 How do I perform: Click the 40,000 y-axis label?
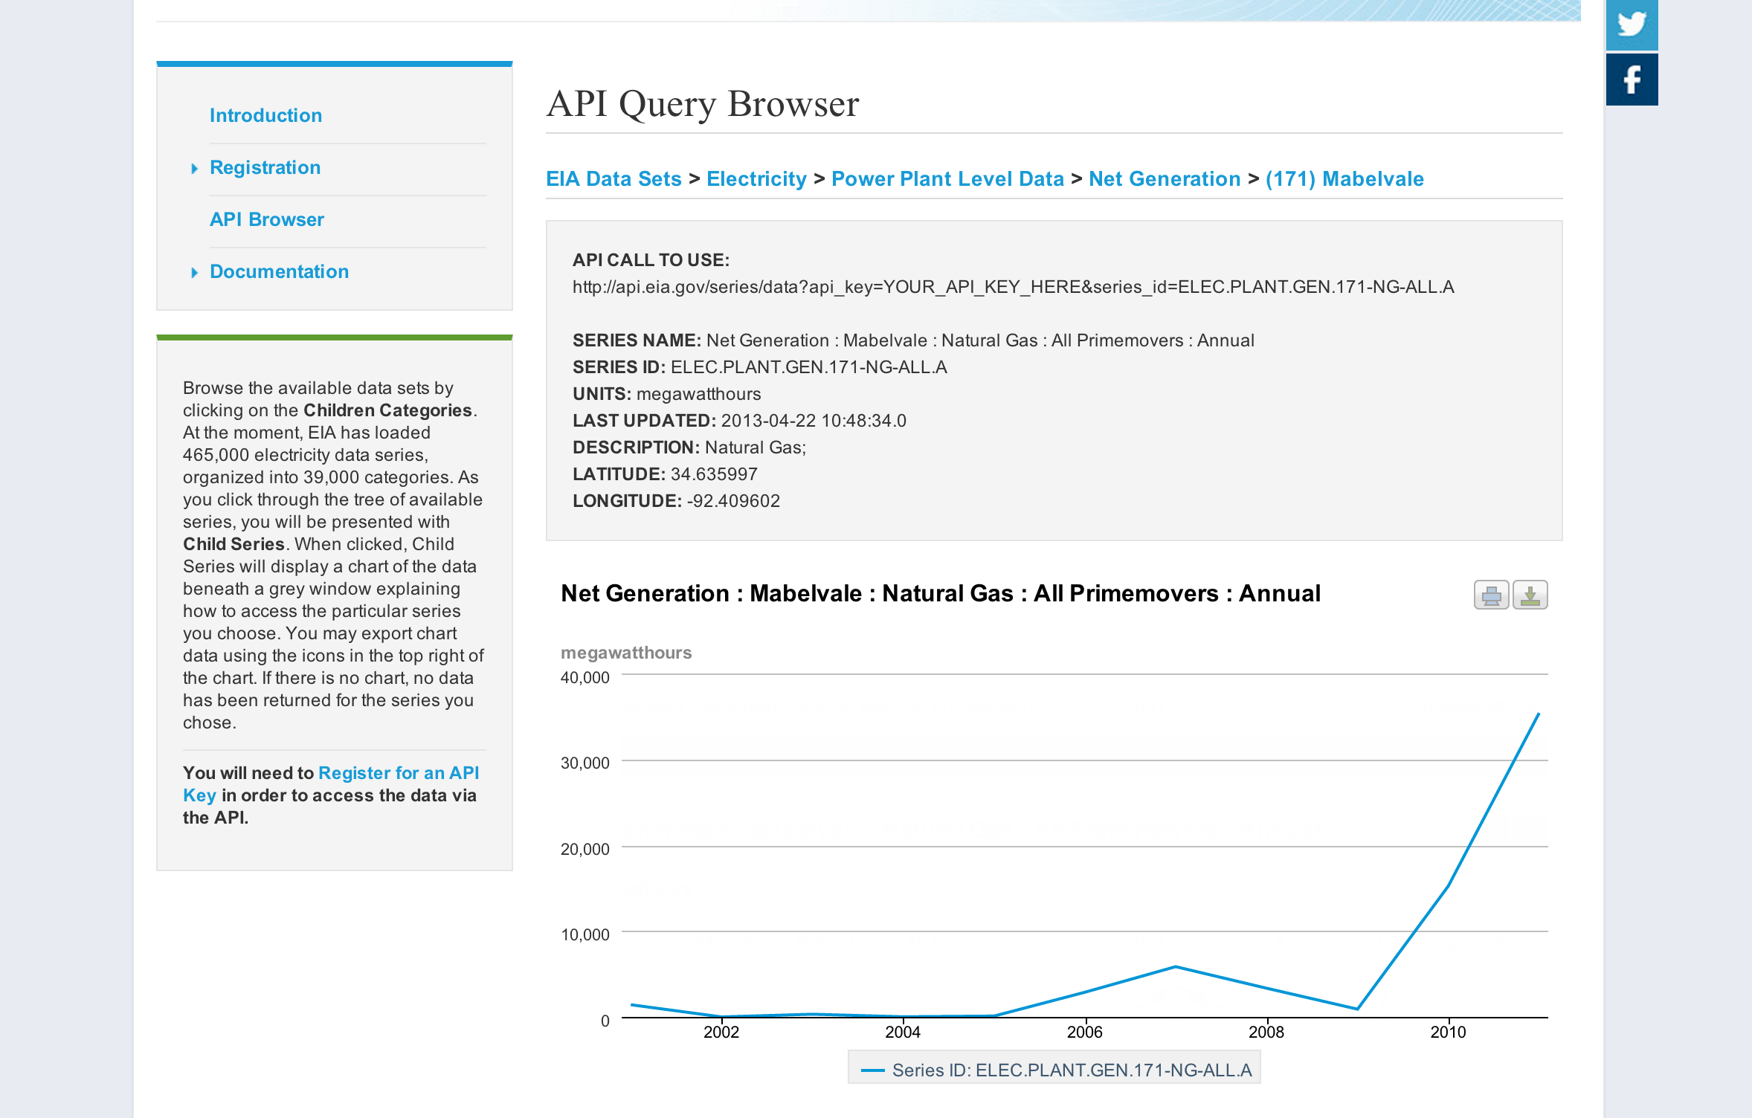pos(584,677)
